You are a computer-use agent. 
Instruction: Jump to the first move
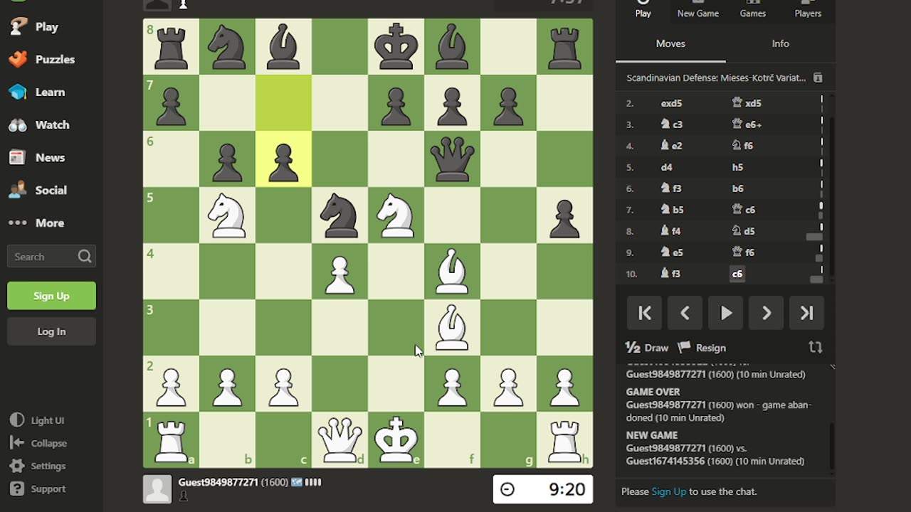coord(645,313)
